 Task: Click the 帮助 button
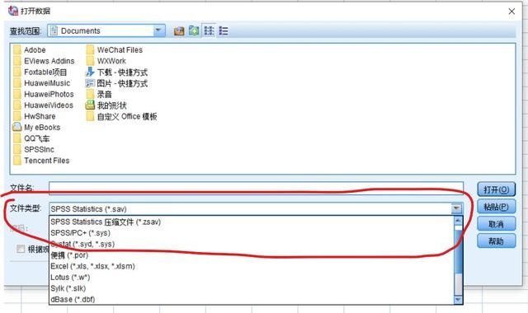pyautogui.click(x=497, y=241)
